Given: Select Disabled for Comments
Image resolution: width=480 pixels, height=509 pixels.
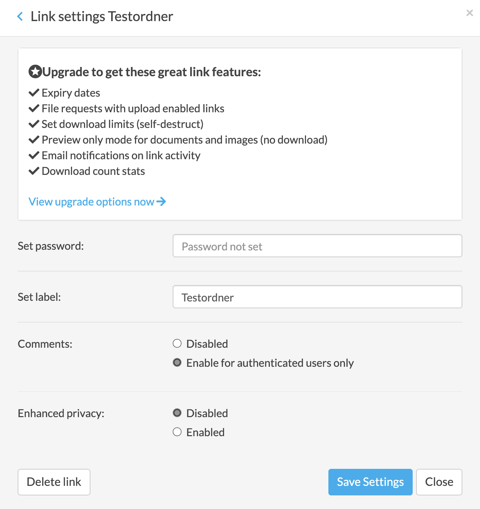Looking at the screenshot, I should pos(177,343).
